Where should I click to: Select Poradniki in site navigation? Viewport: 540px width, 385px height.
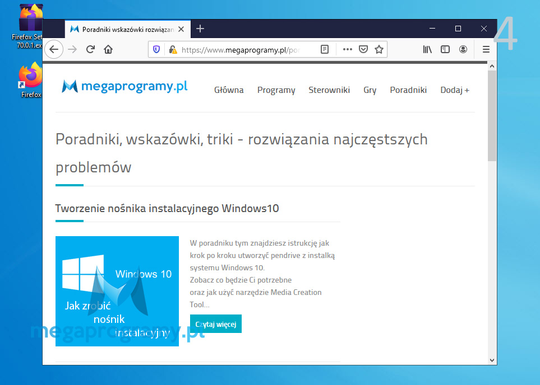click(408, 90)
